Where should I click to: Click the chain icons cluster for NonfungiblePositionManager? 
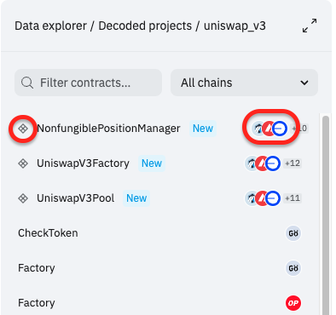point(269,129)
